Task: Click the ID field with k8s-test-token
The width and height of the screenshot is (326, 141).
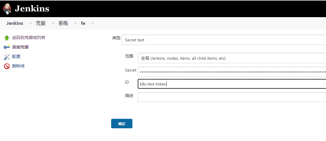Action: click(x=232, y=84)
